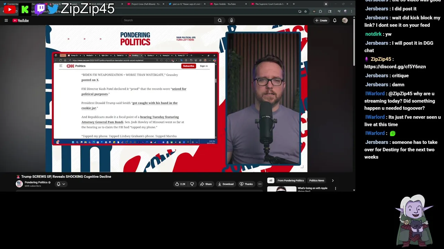Bookmark this page with star icon
Image resolution: width=444 pixels, height=249 pixels.
[x=305, y=11]
